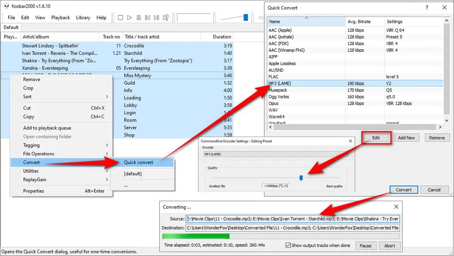Click the random playback icon

tap(166, 18)
